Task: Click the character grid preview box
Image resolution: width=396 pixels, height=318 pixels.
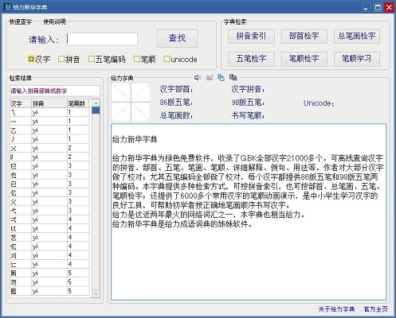Action: click(131, 103)
